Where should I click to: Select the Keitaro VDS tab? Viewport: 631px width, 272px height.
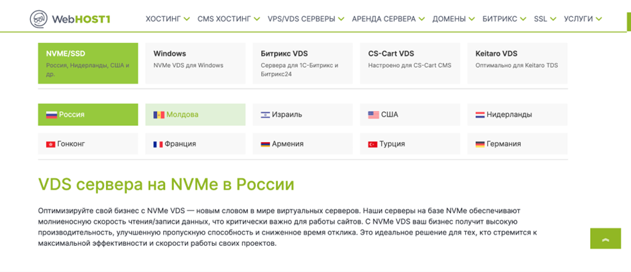coord(518,64)
